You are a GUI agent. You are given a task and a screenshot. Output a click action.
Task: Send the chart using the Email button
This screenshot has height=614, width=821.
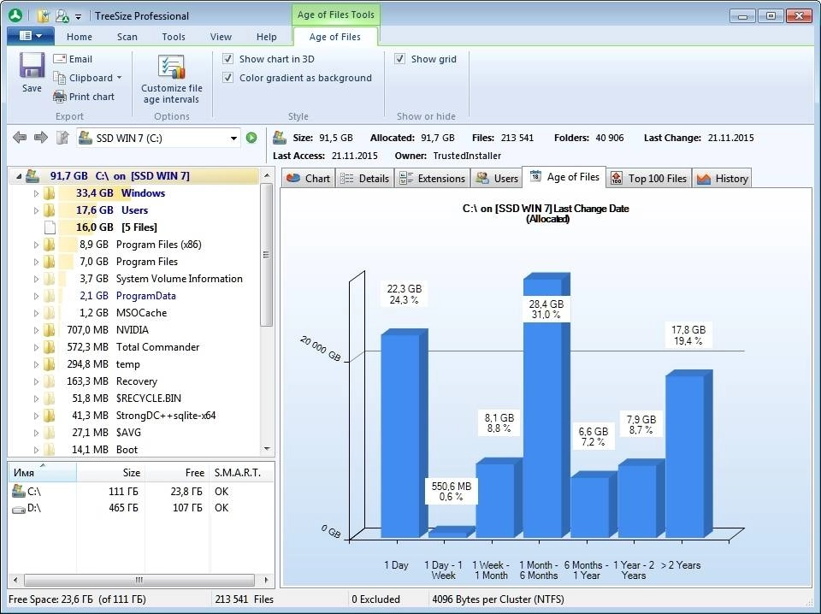tap(73, 59)
